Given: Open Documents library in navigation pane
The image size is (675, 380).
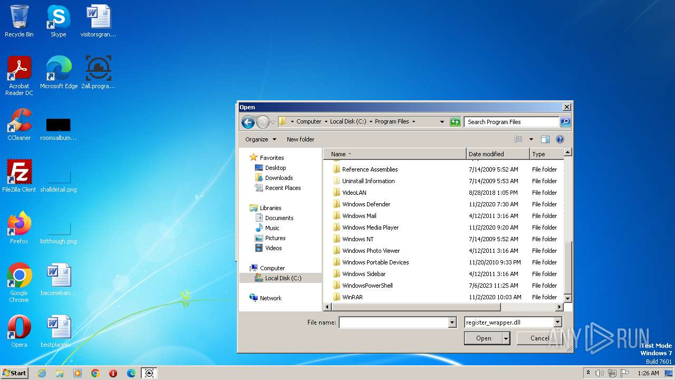Looking at the screenshot, I should tap(279, 218).
